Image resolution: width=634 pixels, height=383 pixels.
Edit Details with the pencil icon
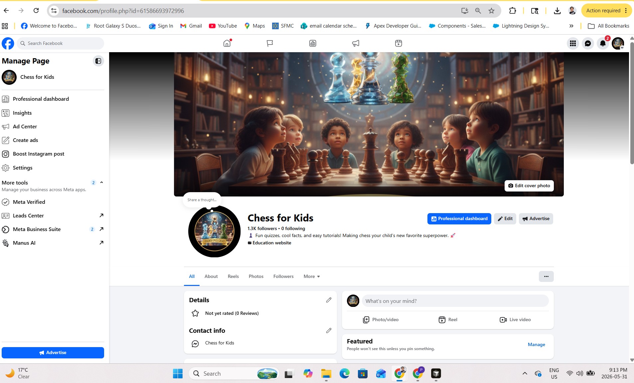tap(329, 300)
